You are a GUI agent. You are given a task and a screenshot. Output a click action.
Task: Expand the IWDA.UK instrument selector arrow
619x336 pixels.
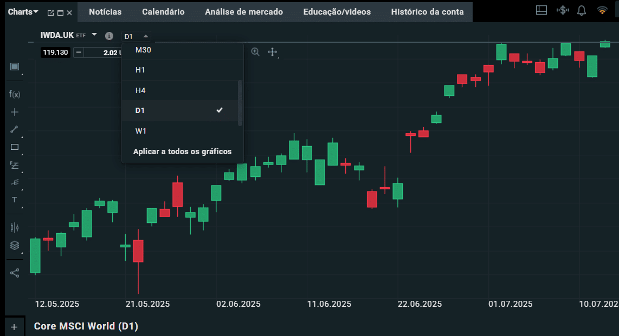[x=94, y=35]
